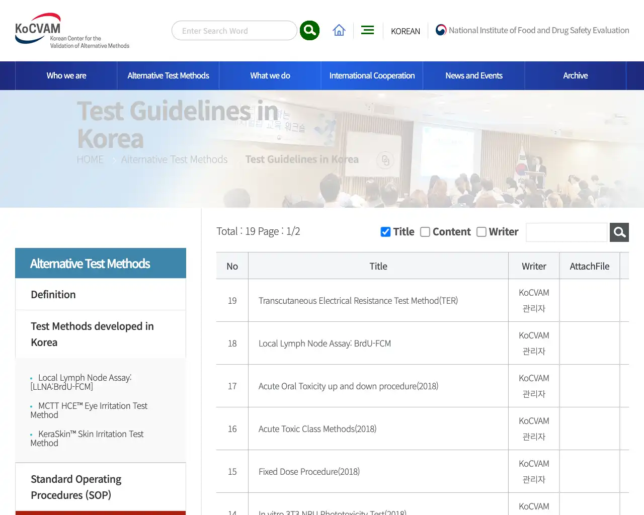Image resolution: width=644 pixels, height=515 pixels.
Task: Click the Test Guidelines in Korea breadcrumb
Action: pyautogui.click(x=302, y=159)
